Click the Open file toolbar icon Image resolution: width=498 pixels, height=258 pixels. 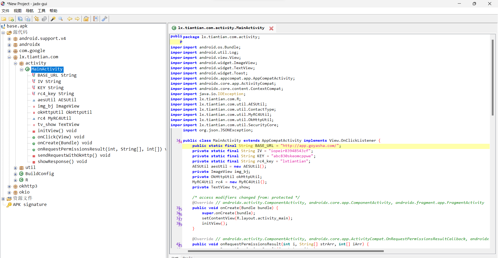4,19
